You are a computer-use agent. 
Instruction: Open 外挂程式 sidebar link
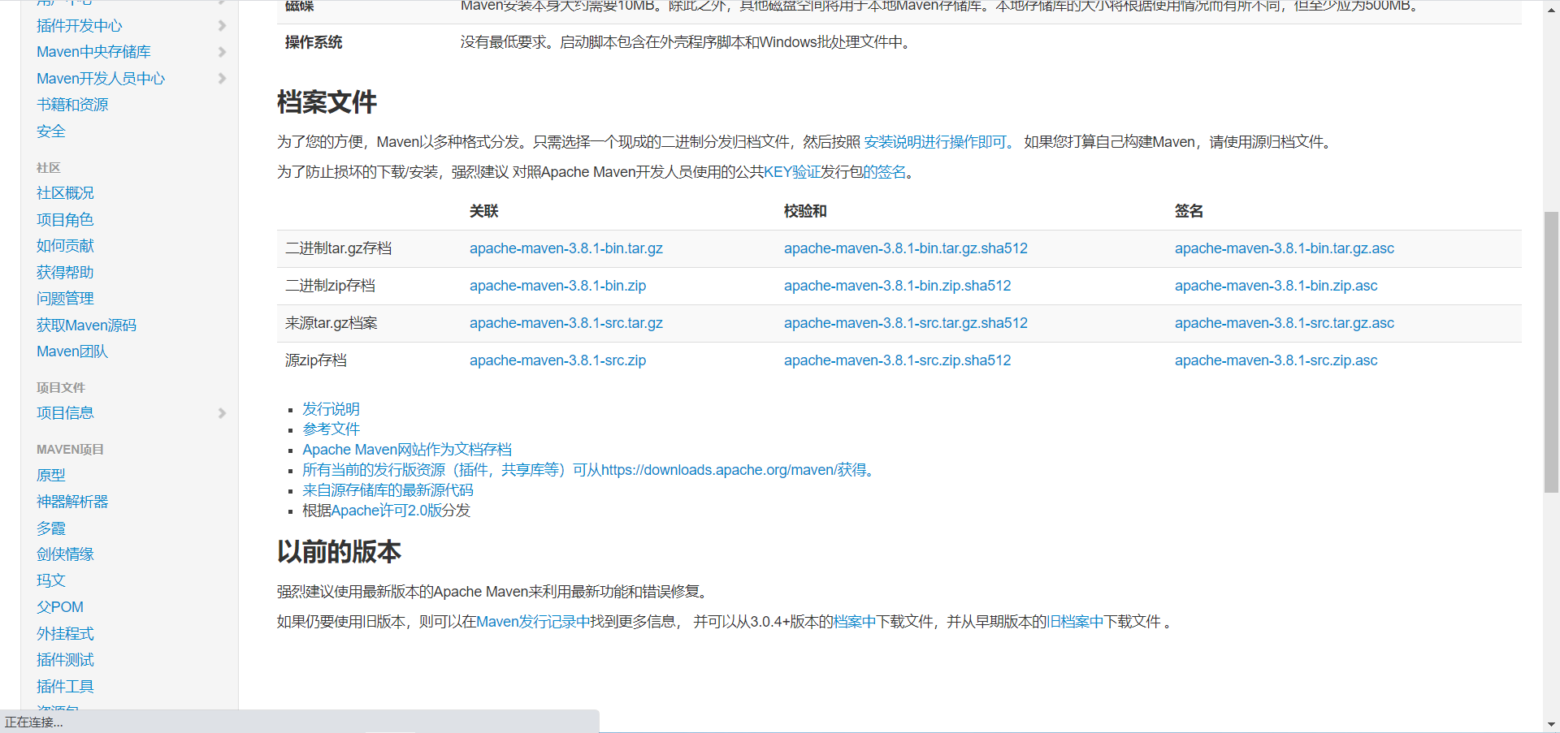point(65,634)
